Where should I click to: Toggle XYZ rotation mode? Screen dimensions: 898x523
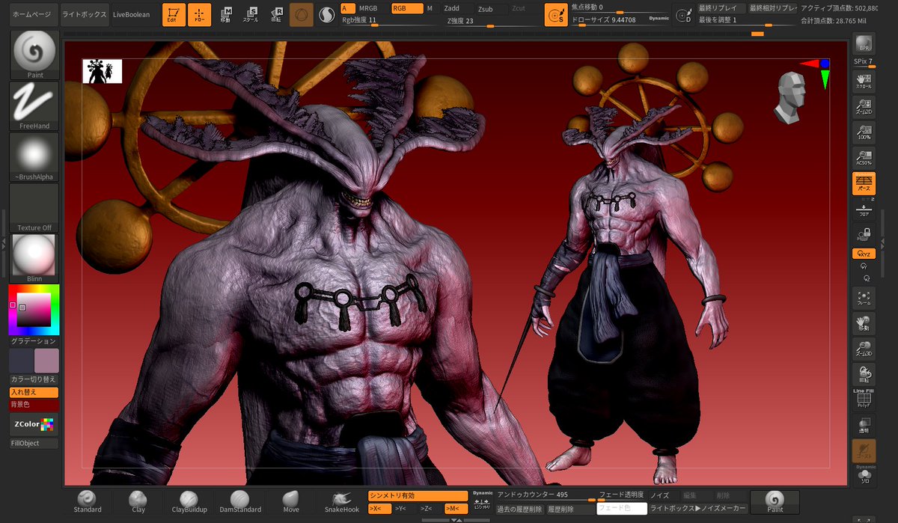coord(864,254)
